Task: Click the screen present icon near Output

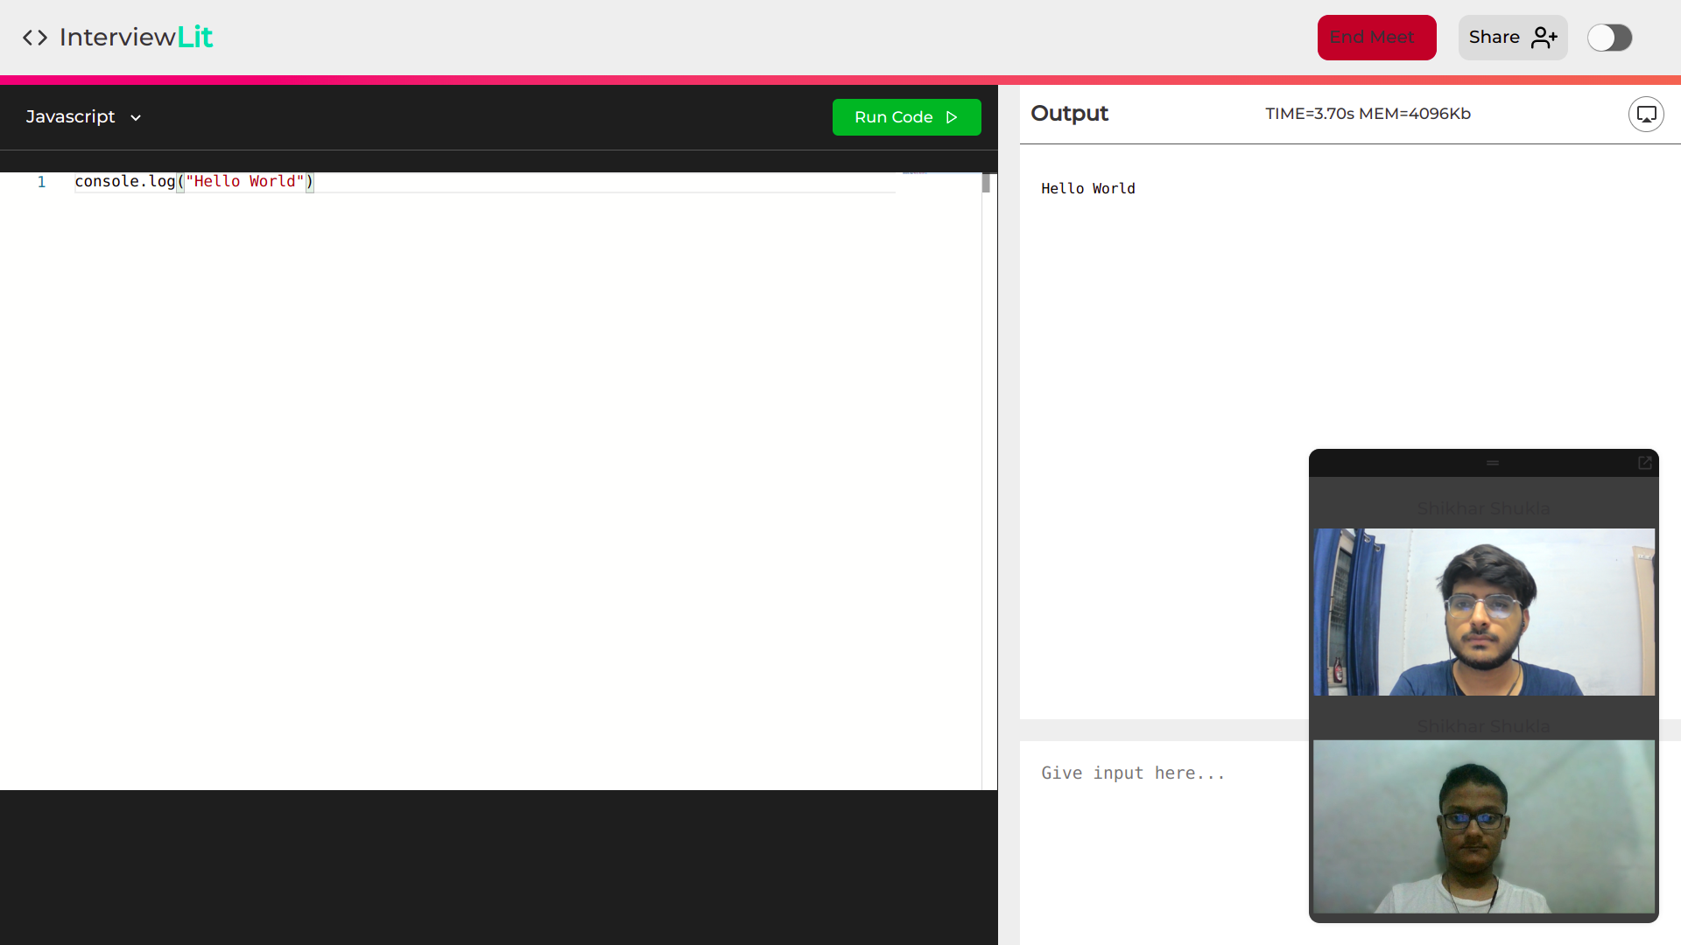Action: click(x=1646, y=114)
